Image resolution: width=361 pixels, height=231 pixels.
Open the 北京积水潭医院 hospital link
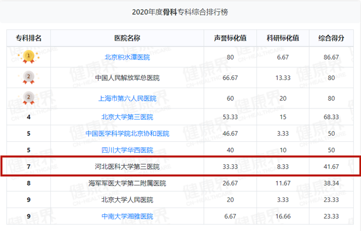point(127,57)
